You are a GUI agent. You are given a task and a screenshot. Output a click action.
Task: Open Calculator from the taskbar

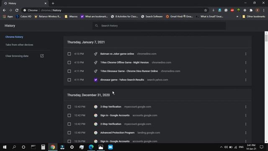(x=43, y=147)
